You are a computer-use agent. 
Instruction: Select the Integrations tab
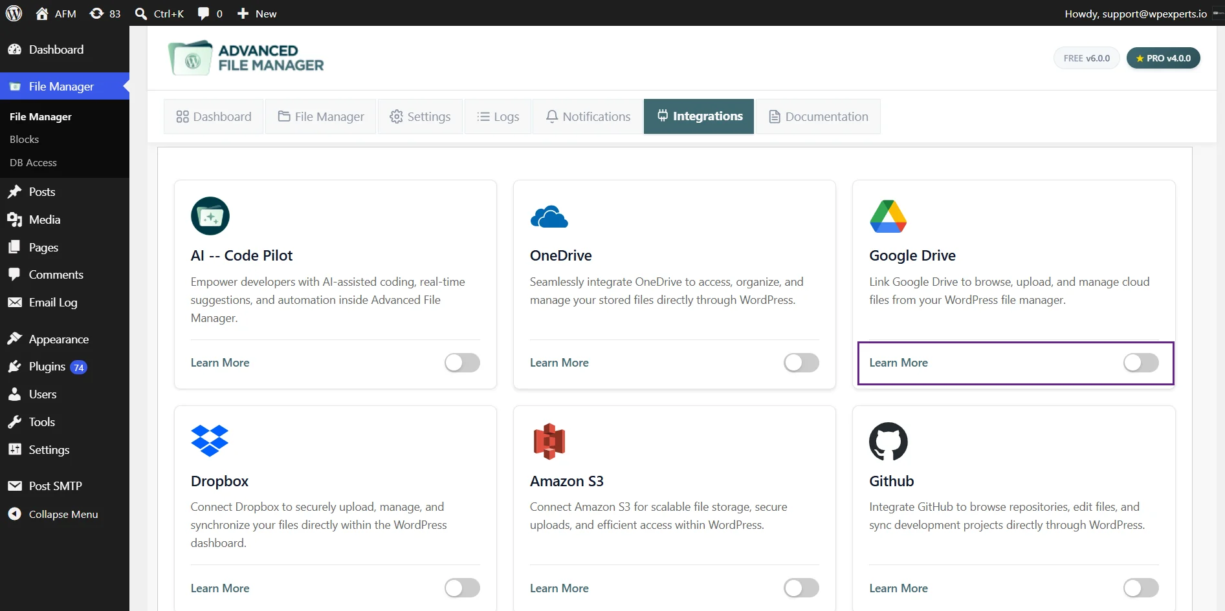(x=699, y=116)
